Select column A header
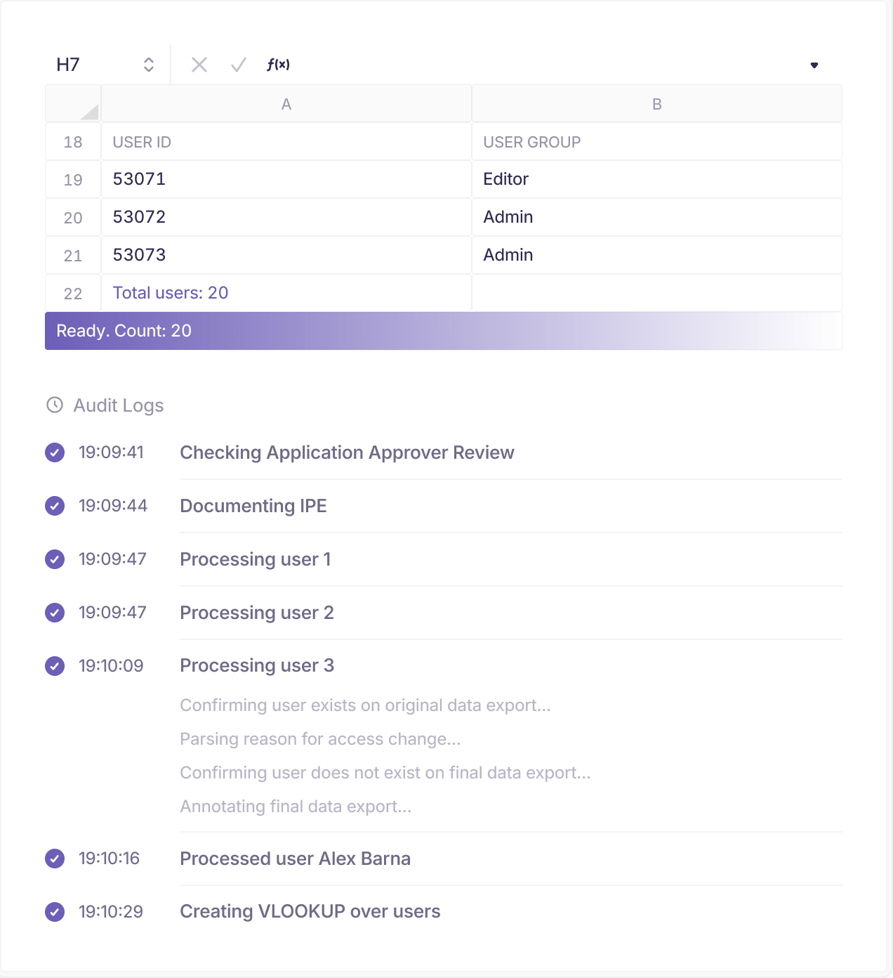 286,104
